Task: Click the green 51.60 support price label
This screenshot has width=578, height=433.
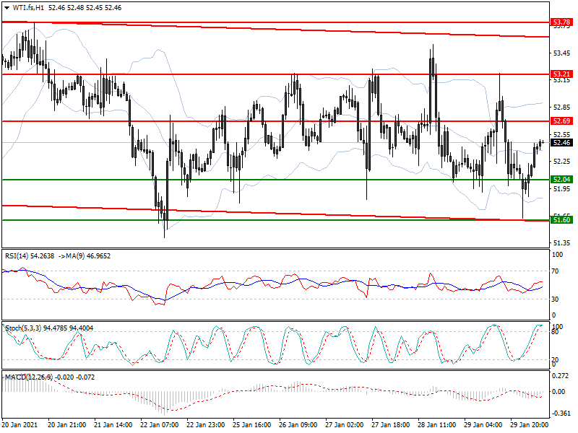Action: (x=561, y=220)
